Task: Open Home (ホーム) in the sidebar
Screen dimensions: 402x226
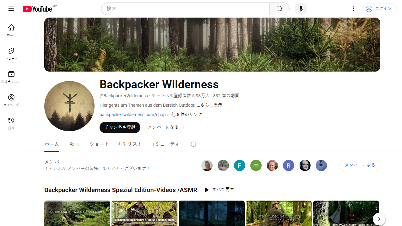Action: (11, 30)
